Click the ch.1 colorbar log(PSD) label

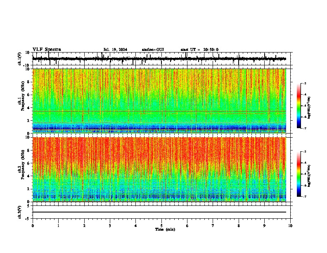(x=309, y=107)
